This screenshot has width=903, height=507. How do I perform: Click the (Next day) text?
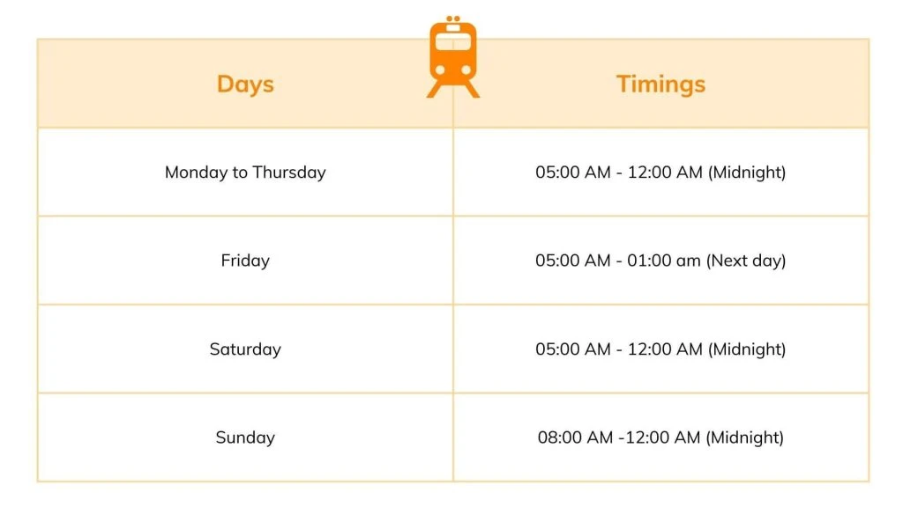[x=746, y=261]
